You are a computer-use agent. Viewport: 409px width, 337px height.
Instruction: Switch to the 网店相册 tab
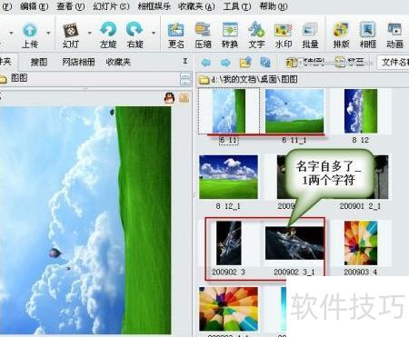pos(78,62)
